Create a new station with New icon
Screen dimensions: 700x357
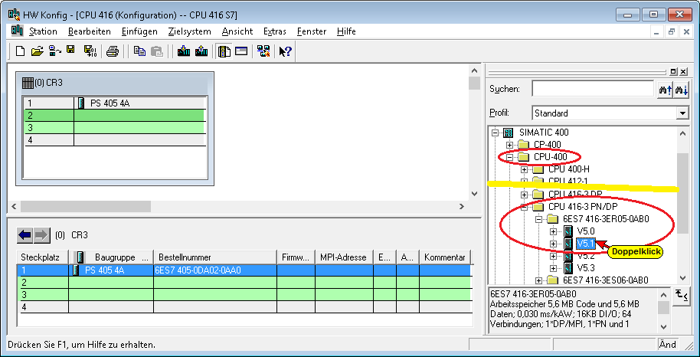[20, 51]
